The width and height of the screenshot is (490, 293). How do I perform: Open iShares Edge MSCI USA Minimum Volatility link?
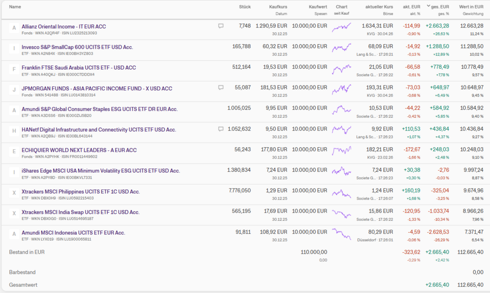(x=100, y=171)
